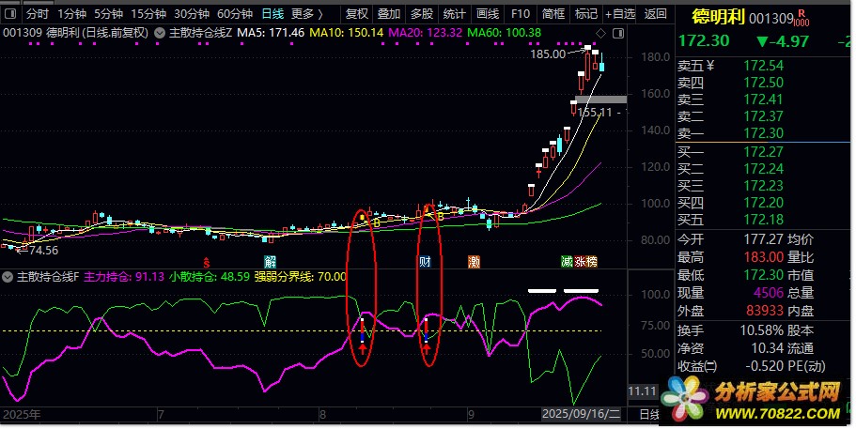Add stock via +自选 button
The image size is (856, 429).
pyautogui.click(x=620, y=14)
